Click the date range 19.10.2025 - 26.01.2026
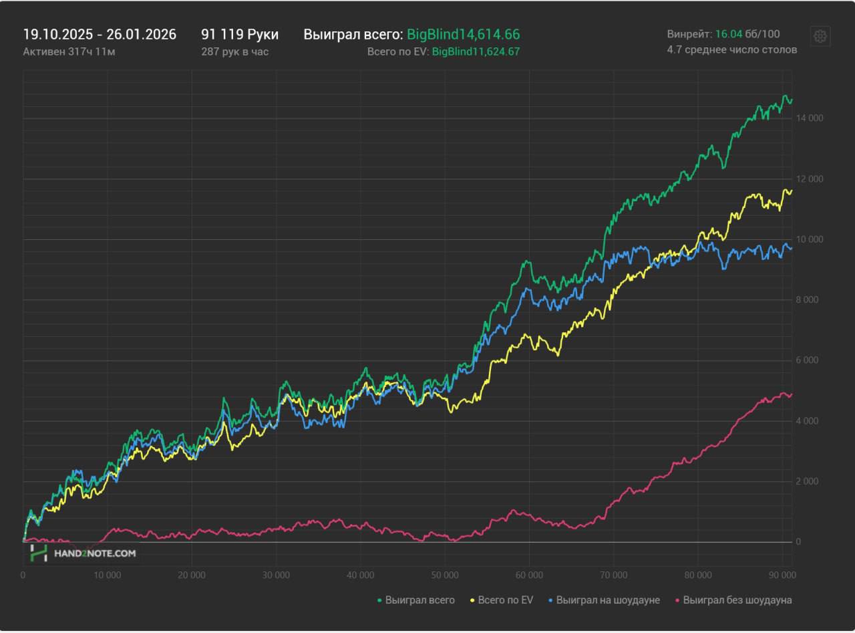 pyautogui.click(x=100, y=35)
